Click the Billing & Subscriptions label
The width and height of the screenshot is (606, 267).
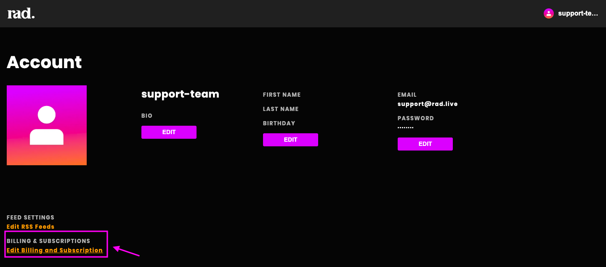pyautogui.click(x=48, y=241)
